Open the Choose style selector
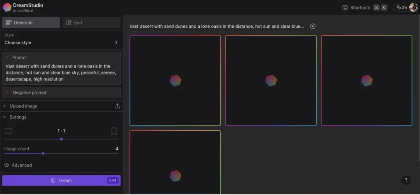 click(62, 43)
